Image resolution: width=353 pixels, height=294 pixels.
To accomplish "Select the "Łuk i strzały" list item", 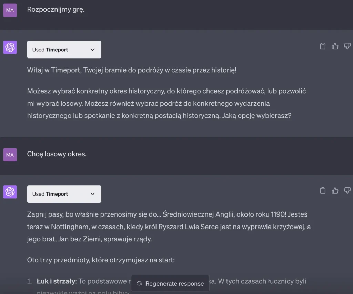I will point(56,281).
